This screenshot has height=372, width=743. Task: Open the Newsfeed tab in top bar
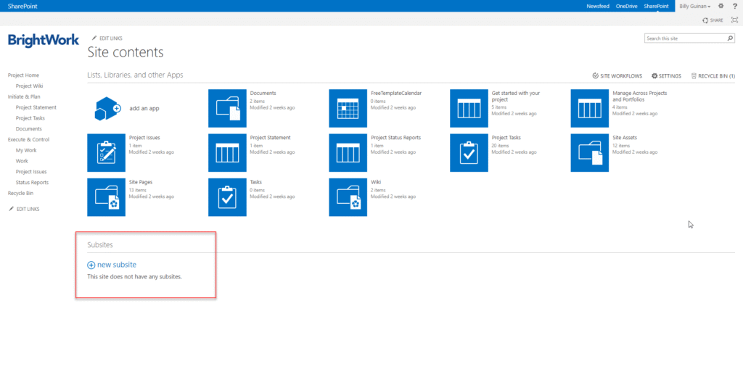pyautogui.click(x=598, y=6)
